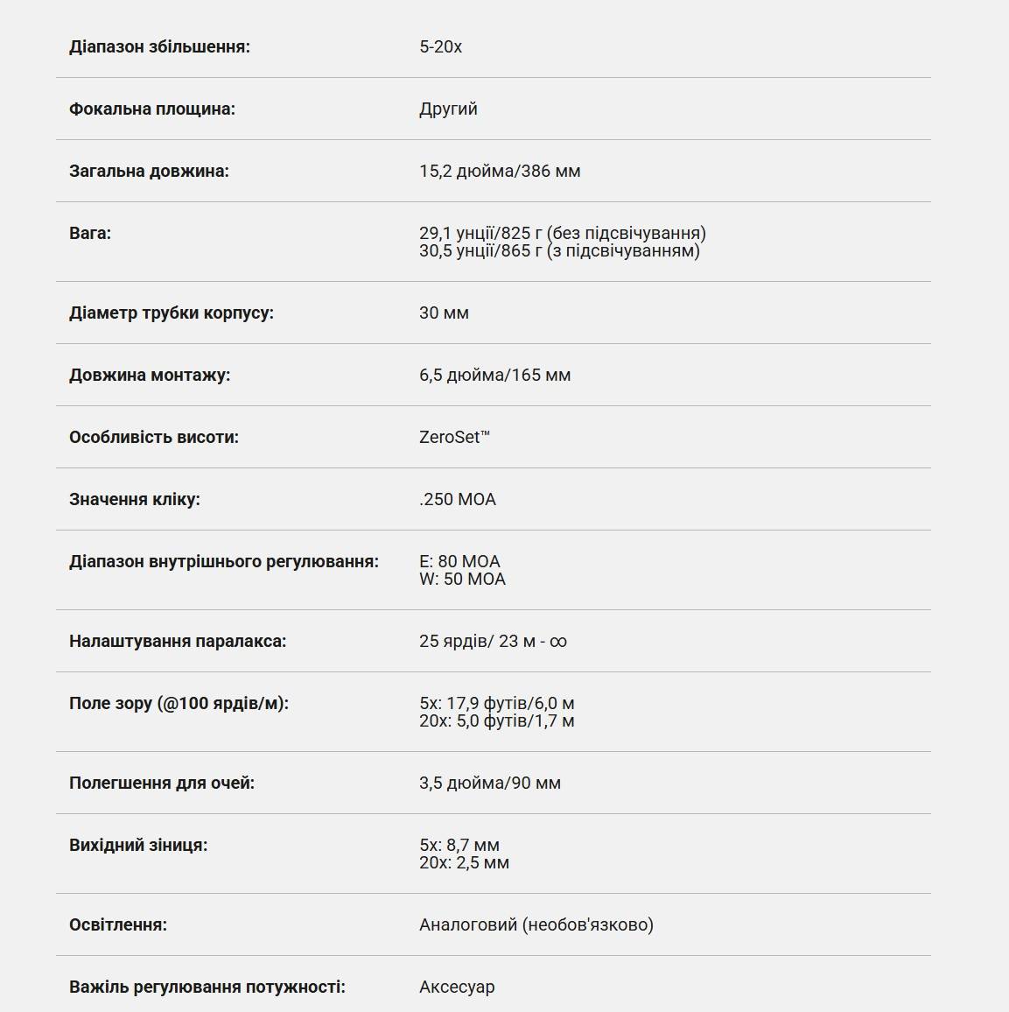1009x1012 pixels.
Task: Click the 'ZeroSet™' elevation feature value
Action: 454,438
